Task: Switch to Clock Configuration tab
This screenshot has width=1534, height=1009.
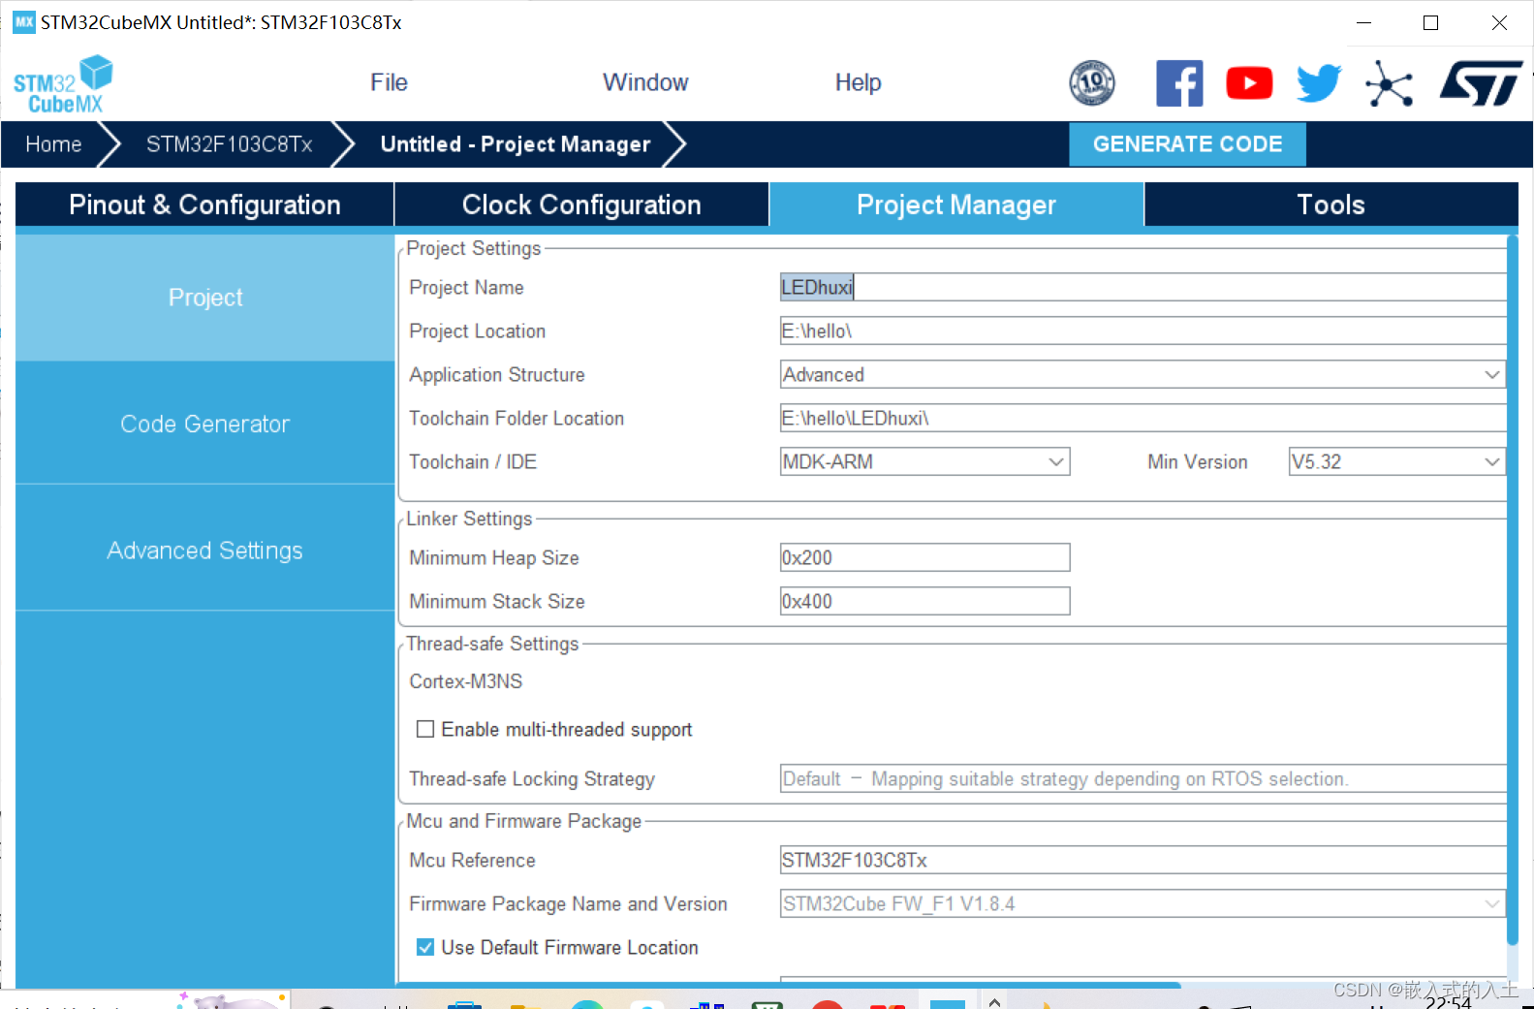Action: [581, 205]
